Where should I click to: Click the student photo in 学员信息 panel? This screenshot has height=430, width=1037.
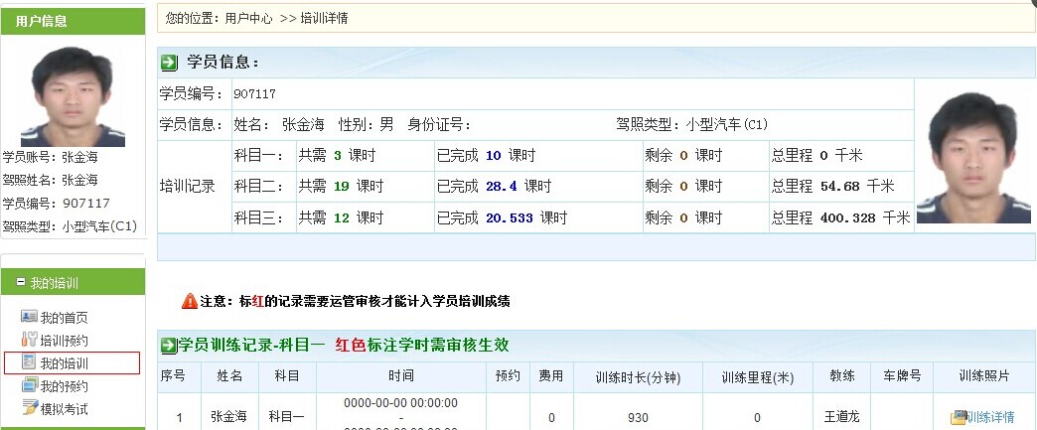click(972, 158)
